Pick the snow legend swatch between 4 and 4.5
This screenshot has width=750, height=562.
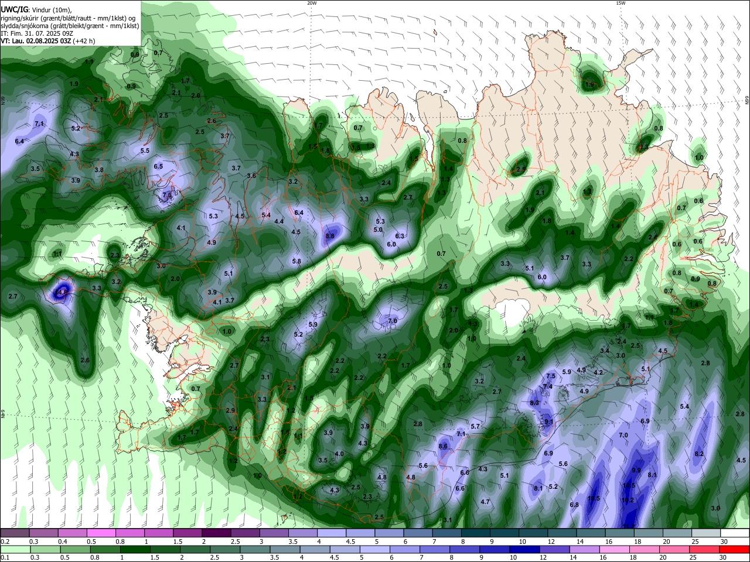point(330,533)
